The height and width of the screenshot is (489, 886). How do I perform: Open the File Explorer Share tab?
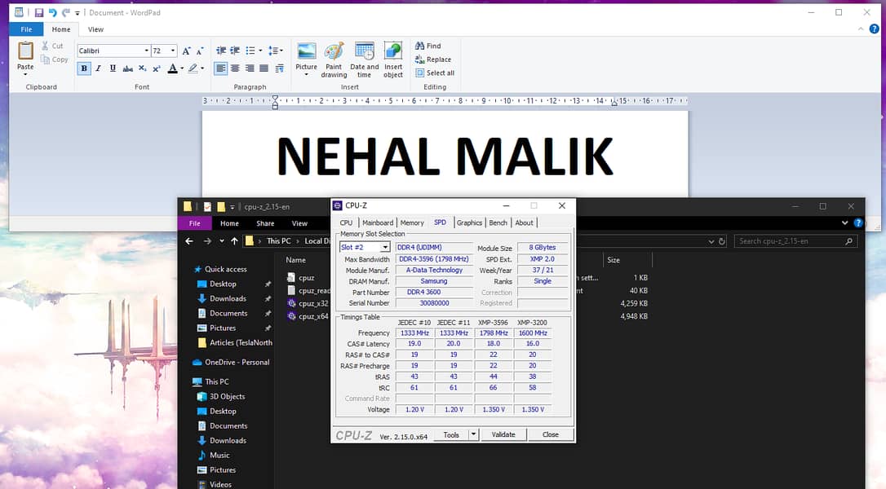pyautogui.click(x=265, y=223)
